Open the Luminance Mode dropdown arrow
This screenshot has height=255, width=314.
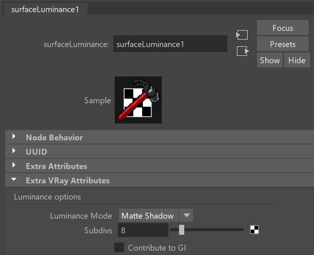tap(186, 215)
